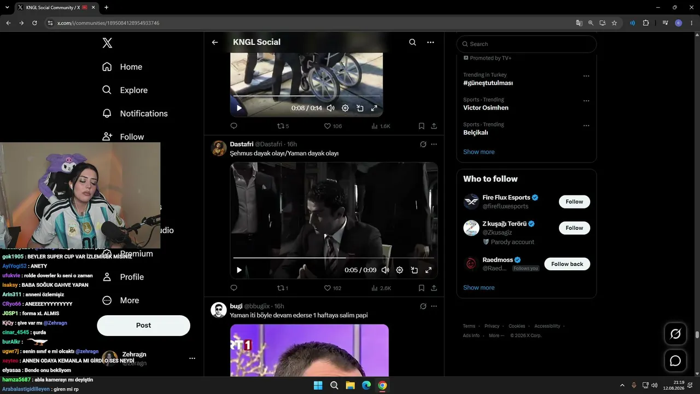
Task: Reply to the first video post
Action: click(234, 126)
